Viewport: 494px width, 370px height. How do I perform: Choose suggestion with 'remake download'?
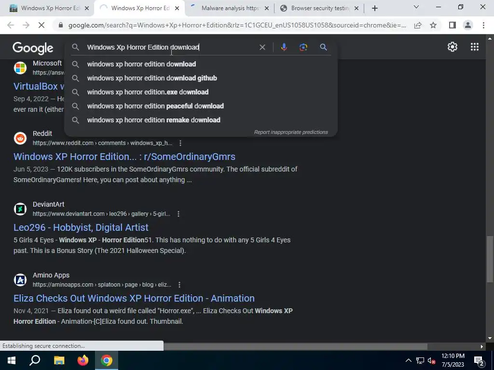[x=201, y=120]
